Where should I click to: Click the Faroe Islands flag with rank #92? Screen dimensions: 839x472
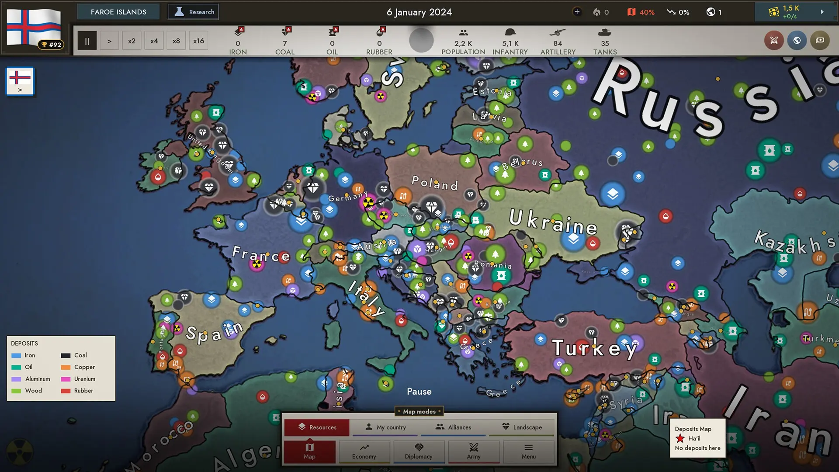point(34,27)
